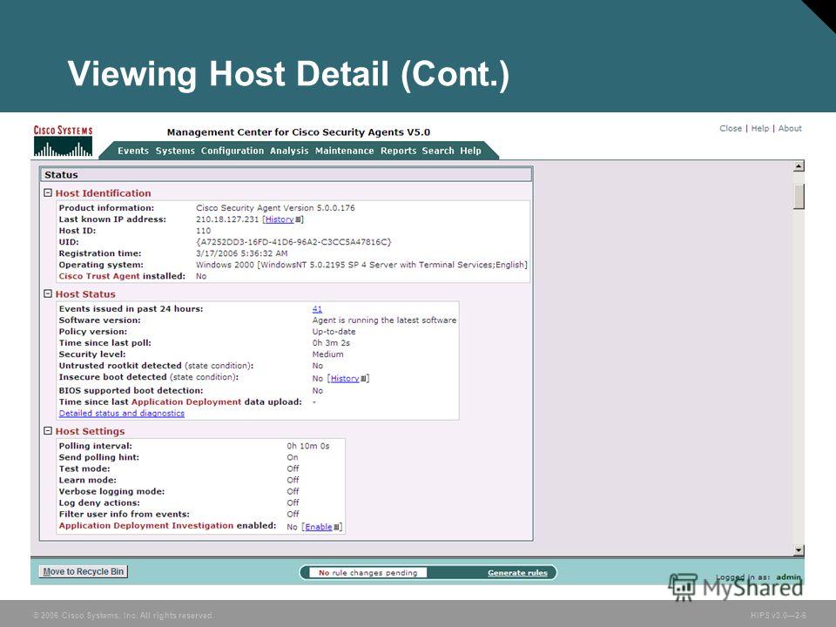Viewport: 836px width, 627px height.
Task: Click Operating system Windows 2000 value
Action: [361, 265]
